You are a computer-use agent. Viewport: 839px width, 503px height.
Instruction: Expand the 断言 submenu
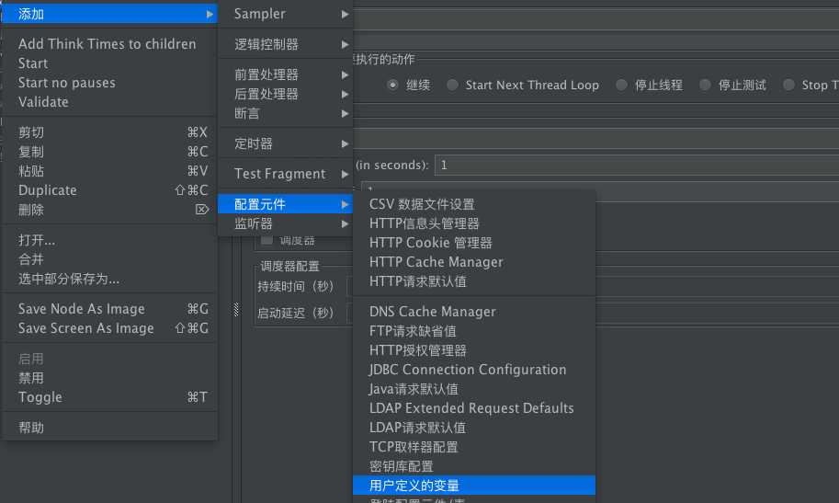click(285, 113)
